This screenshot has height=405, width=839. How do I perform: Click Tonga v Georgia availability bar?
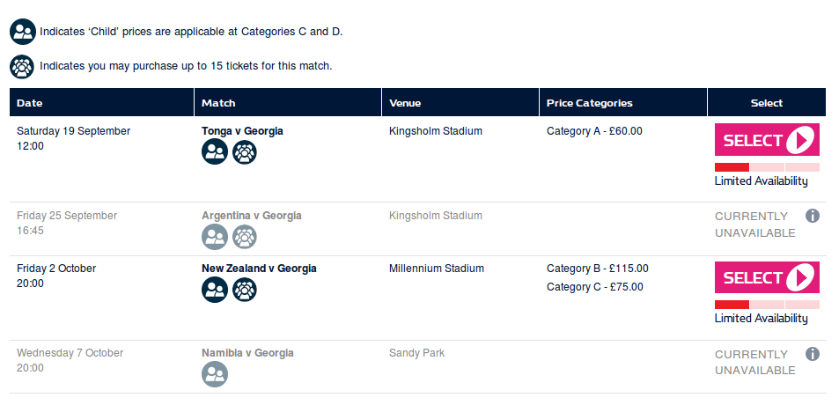[767, 167]
